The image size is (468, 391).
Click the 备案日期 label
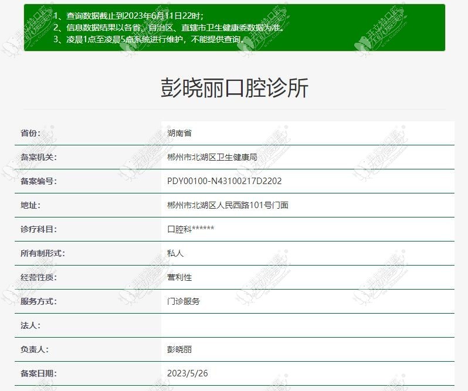tap(39, 373)
